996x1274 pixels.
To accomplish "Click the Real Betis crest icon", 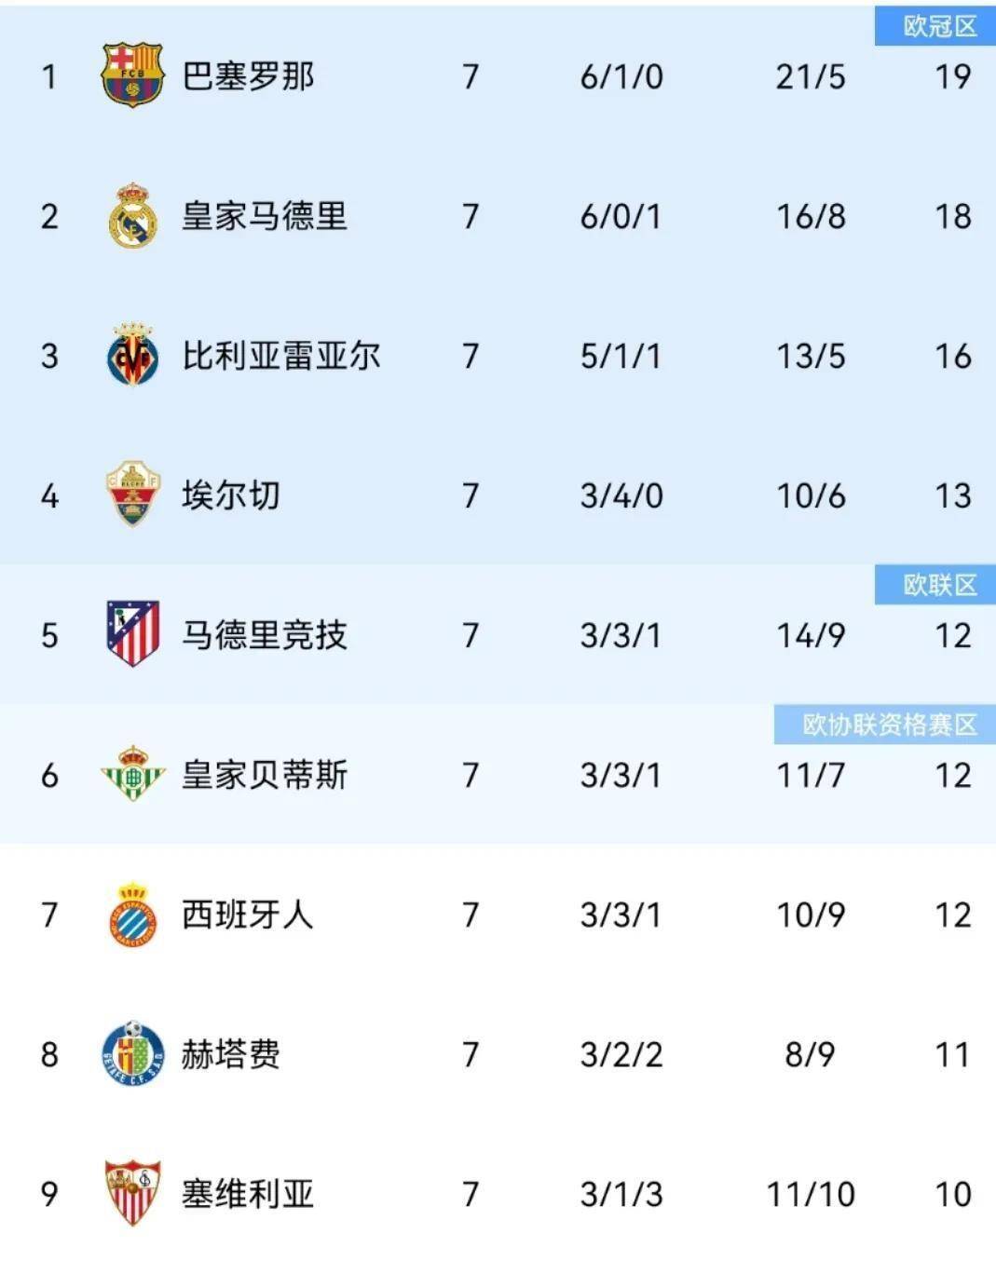I will tap(132, 774).
